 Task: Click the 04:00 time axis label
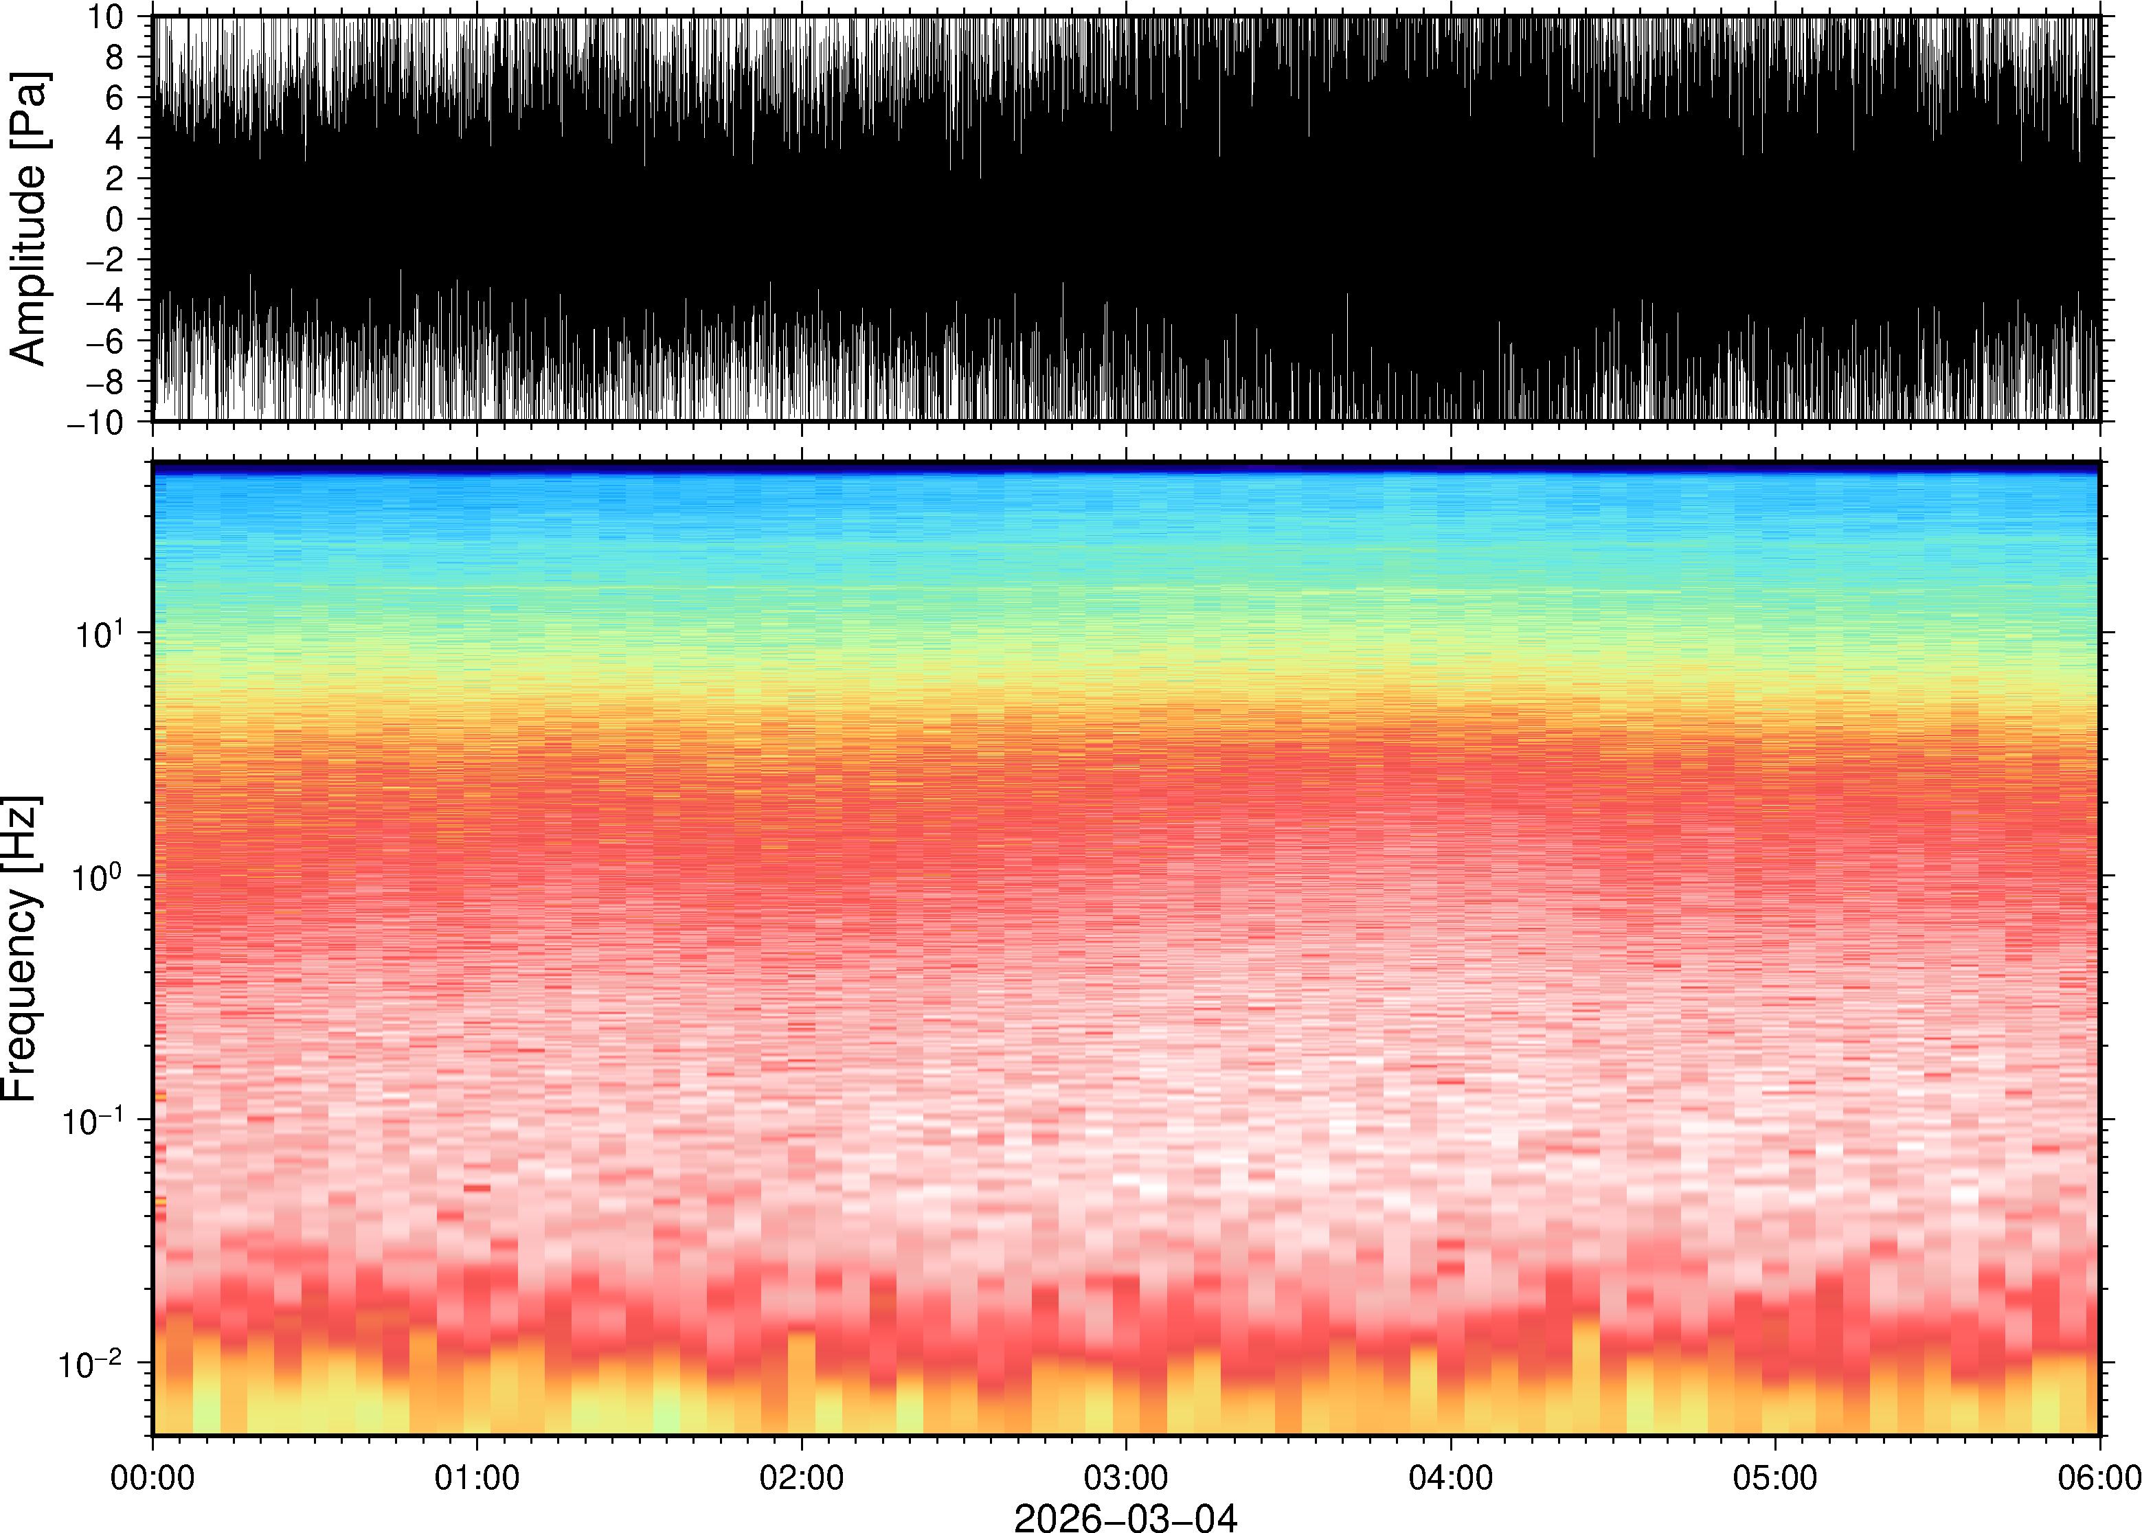pyautogui.click(x=1450, y=1477)
